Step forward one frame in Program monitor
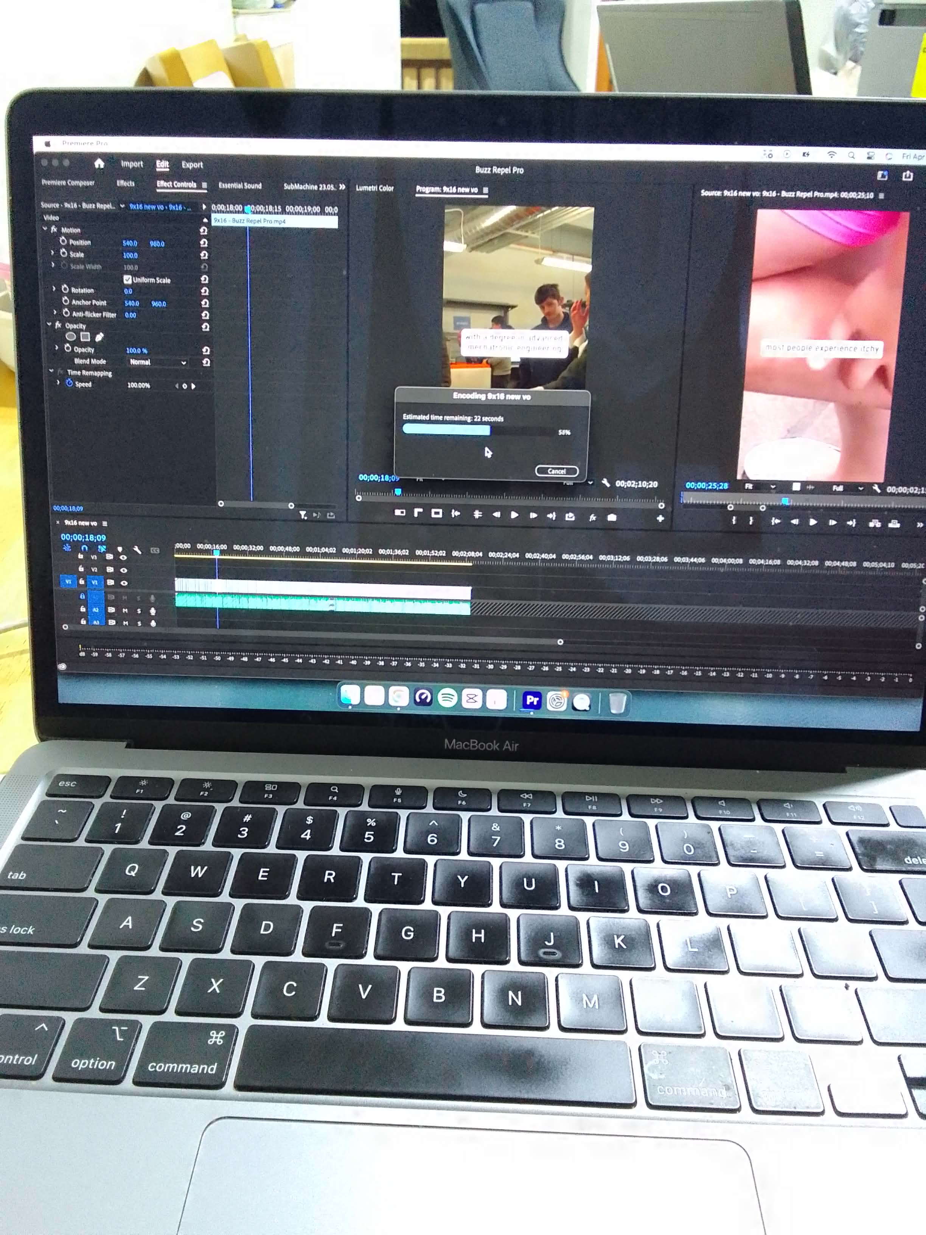This screenshot has width=926, height=1235. [533, 515]
